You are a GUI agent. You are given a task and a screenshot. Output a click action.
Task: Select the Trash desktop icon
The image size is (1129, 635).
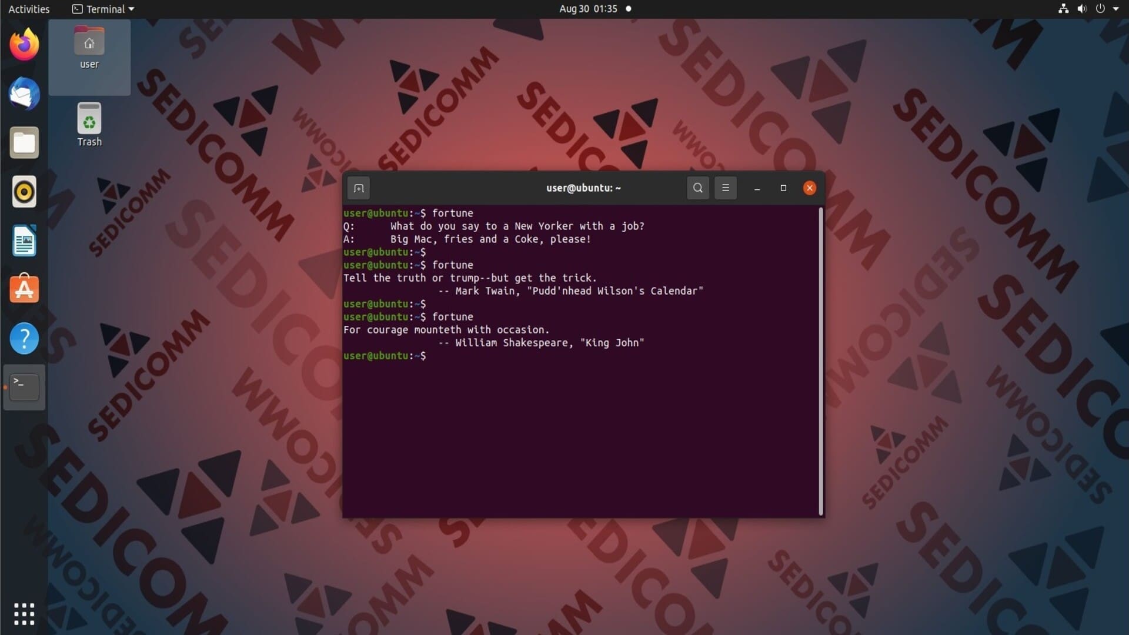(89, 125)
